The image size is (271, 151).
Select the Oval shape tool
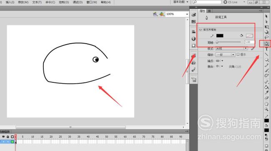pyautogui.click(x=266, y=59)
